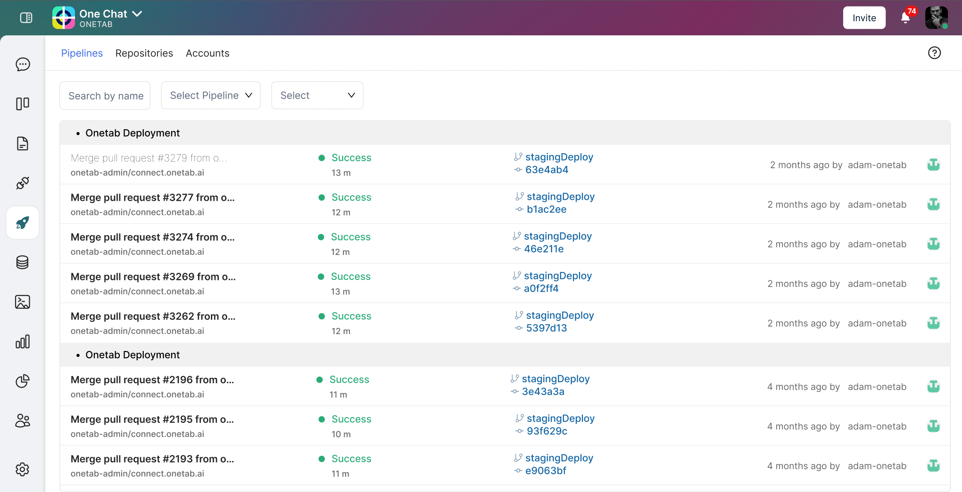Click deploy icon for pull request #3279

click(x=934, y=164)
